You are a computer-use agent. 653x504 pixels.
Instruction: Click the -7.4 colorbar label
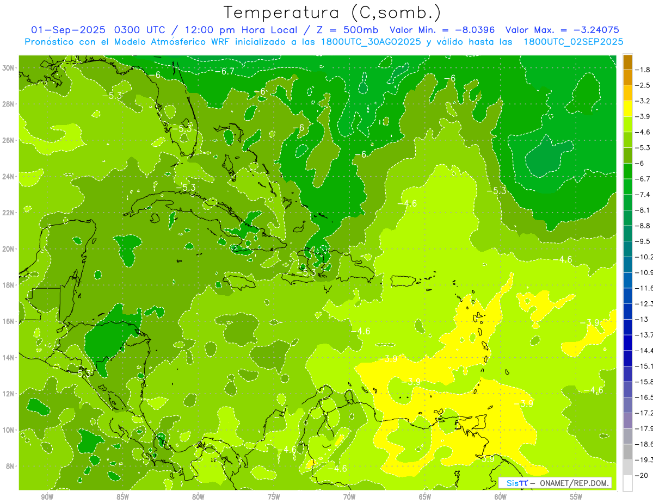(x=643, y=195)
